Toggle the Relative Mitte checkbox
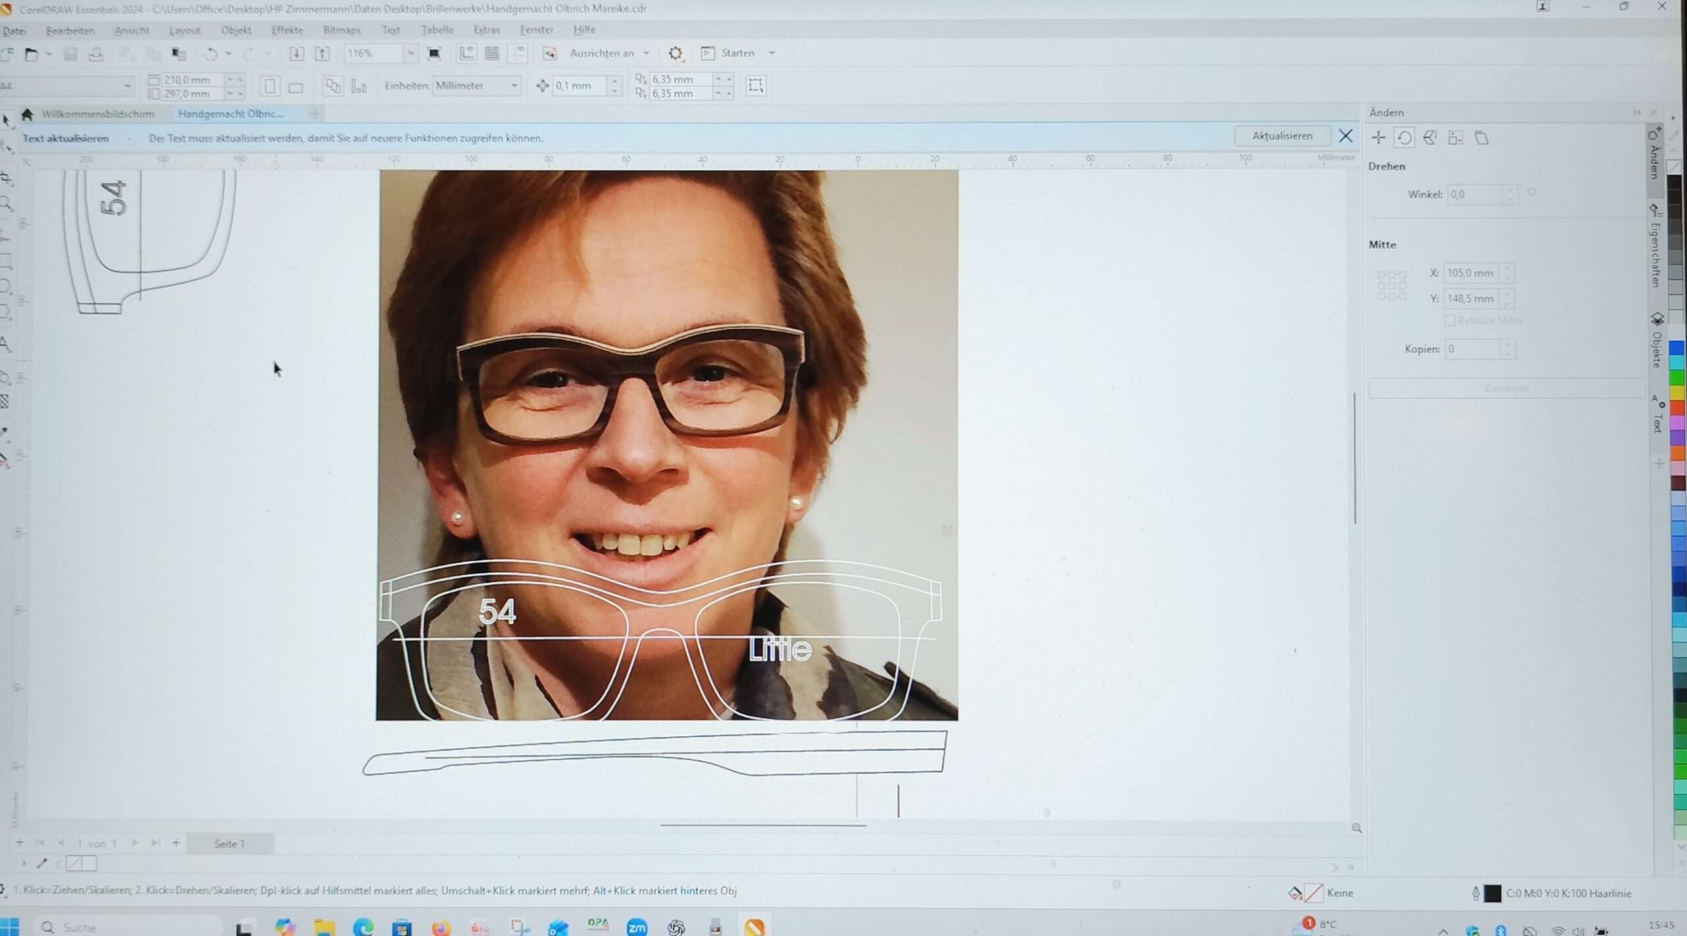 point(1449,320)
